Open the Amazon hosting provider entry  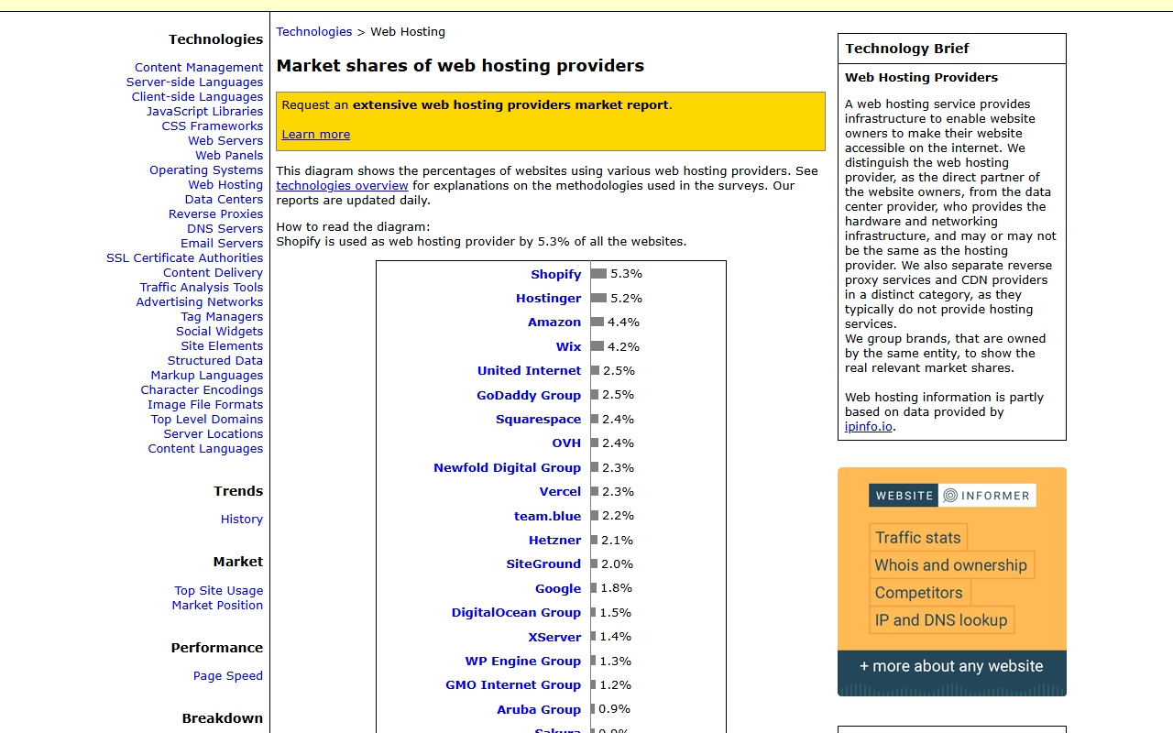pos(554,323)
